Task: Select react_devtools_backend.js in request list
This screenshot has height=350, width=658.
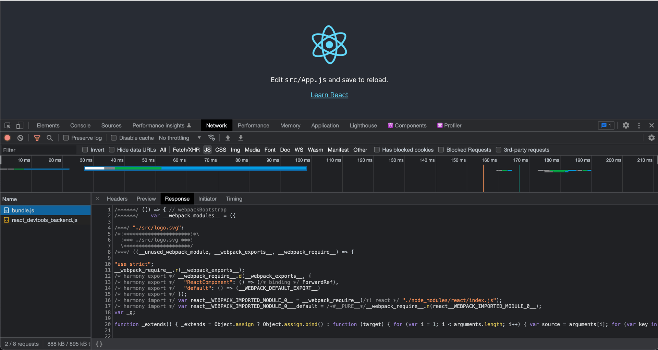Action: (x=45, y=220)
